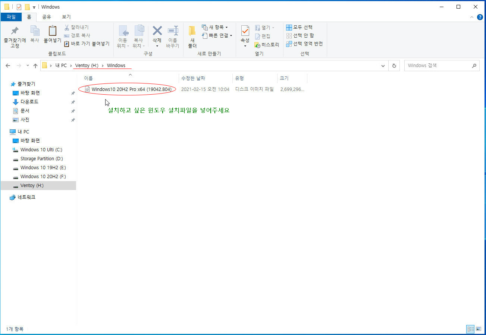486x335 pixels.
Task: Go forward with right arrow
Action: point(19,66)
